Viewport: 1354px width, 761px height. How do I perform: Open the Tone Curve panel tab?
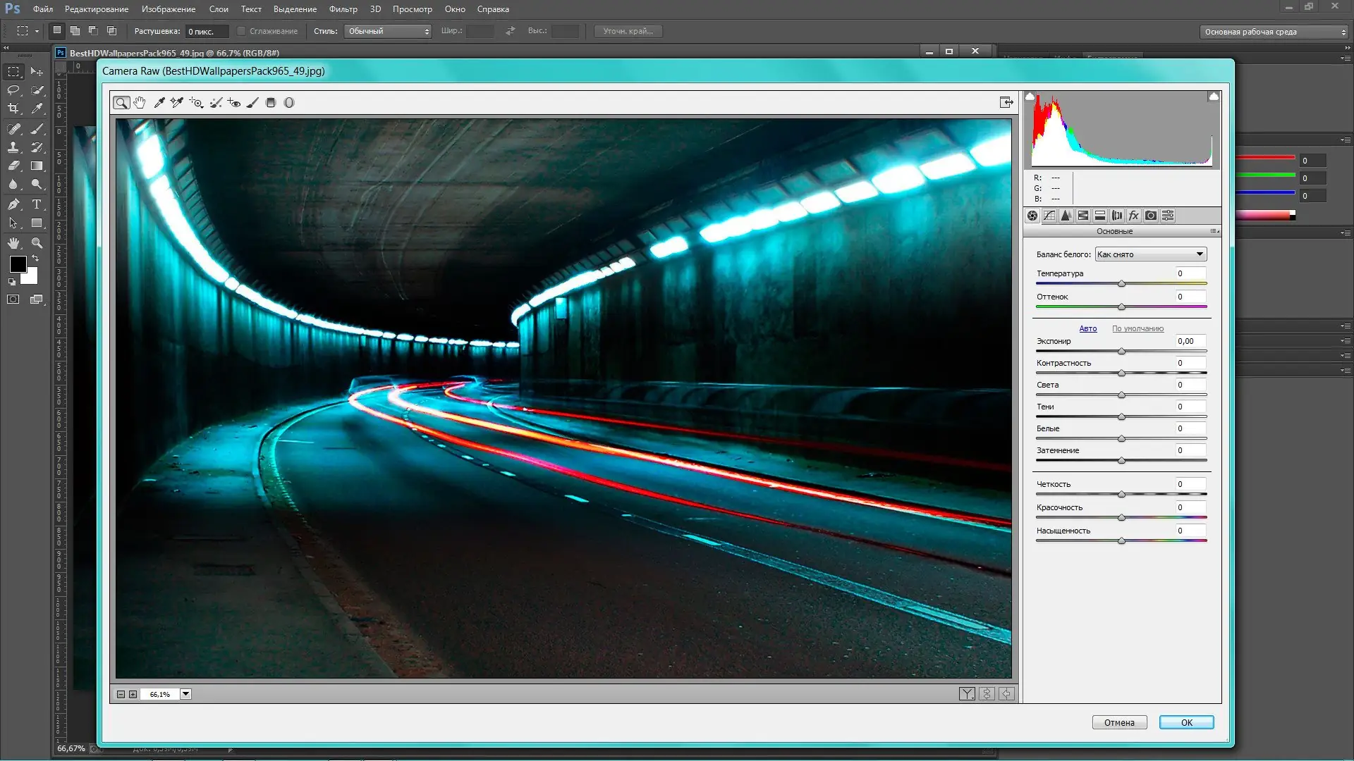[x=1049, y=216]
